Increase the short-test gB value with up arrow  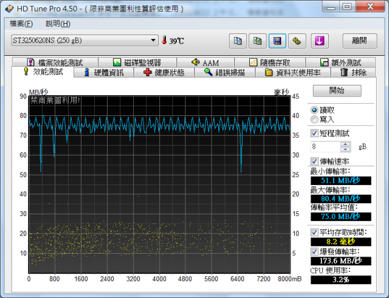[x=345, y=144]
